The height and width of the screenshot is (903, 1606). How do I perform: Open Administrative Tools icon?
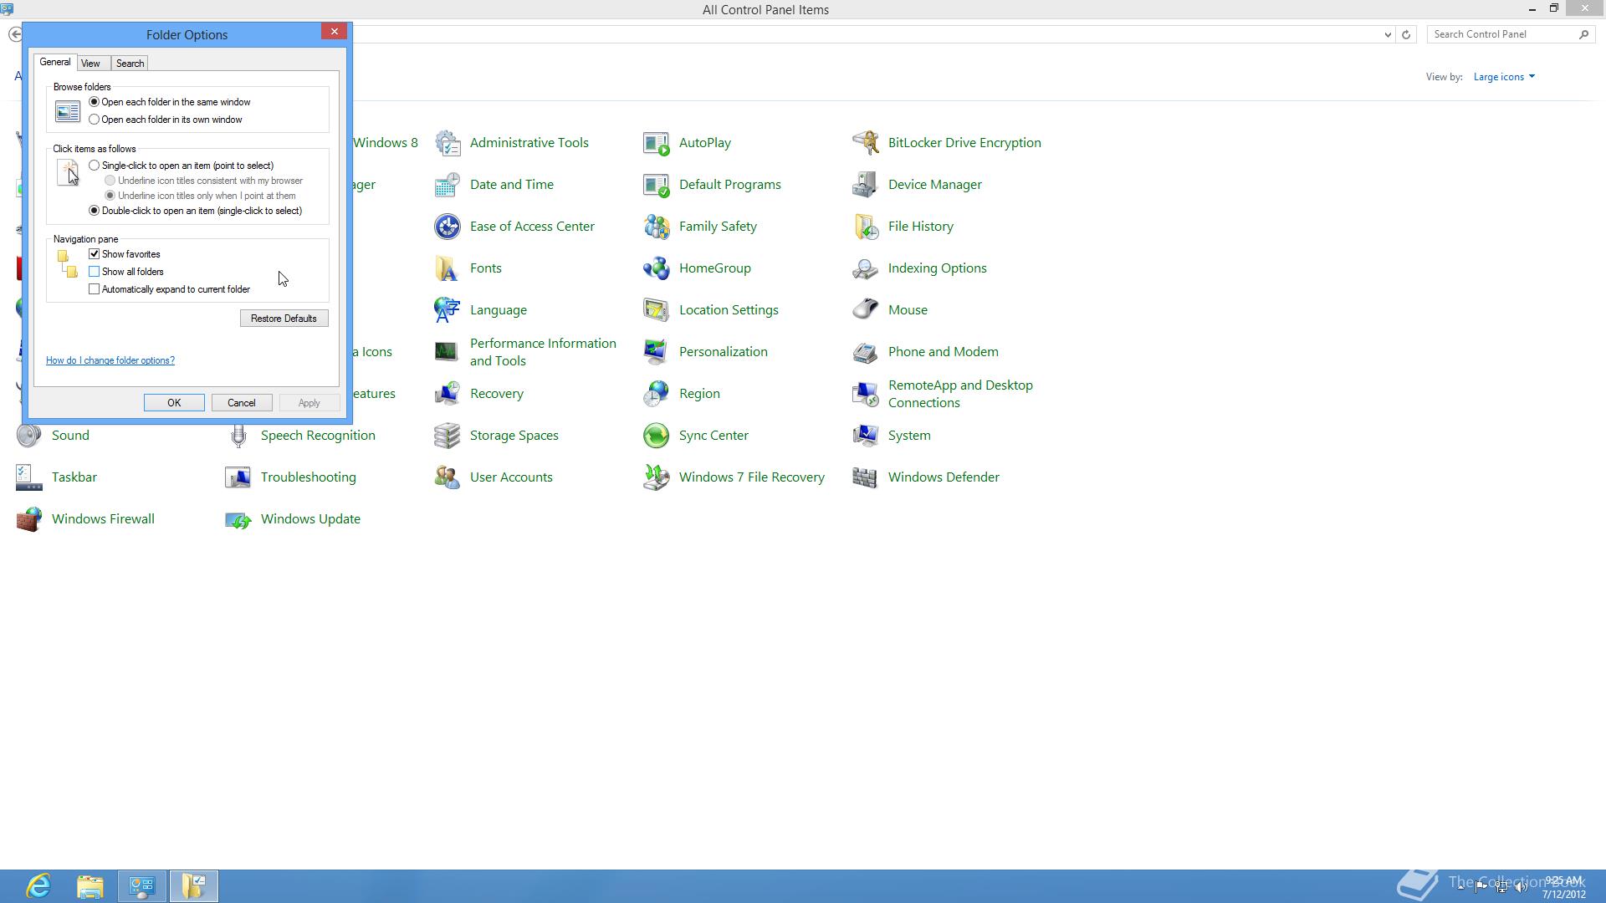tap(448, 143)
